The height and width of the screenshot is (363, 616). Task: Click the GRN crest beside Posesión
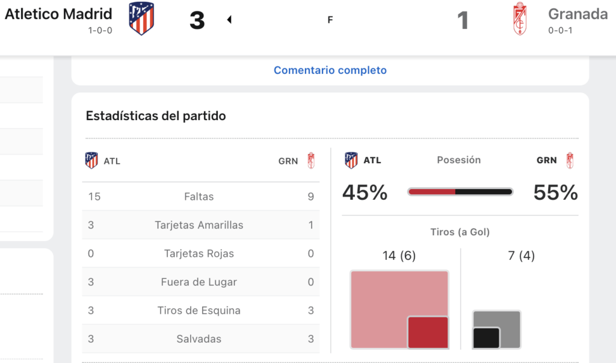(570, 160)
